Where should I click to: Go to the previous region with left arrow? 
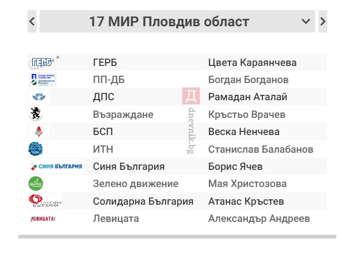32,21
